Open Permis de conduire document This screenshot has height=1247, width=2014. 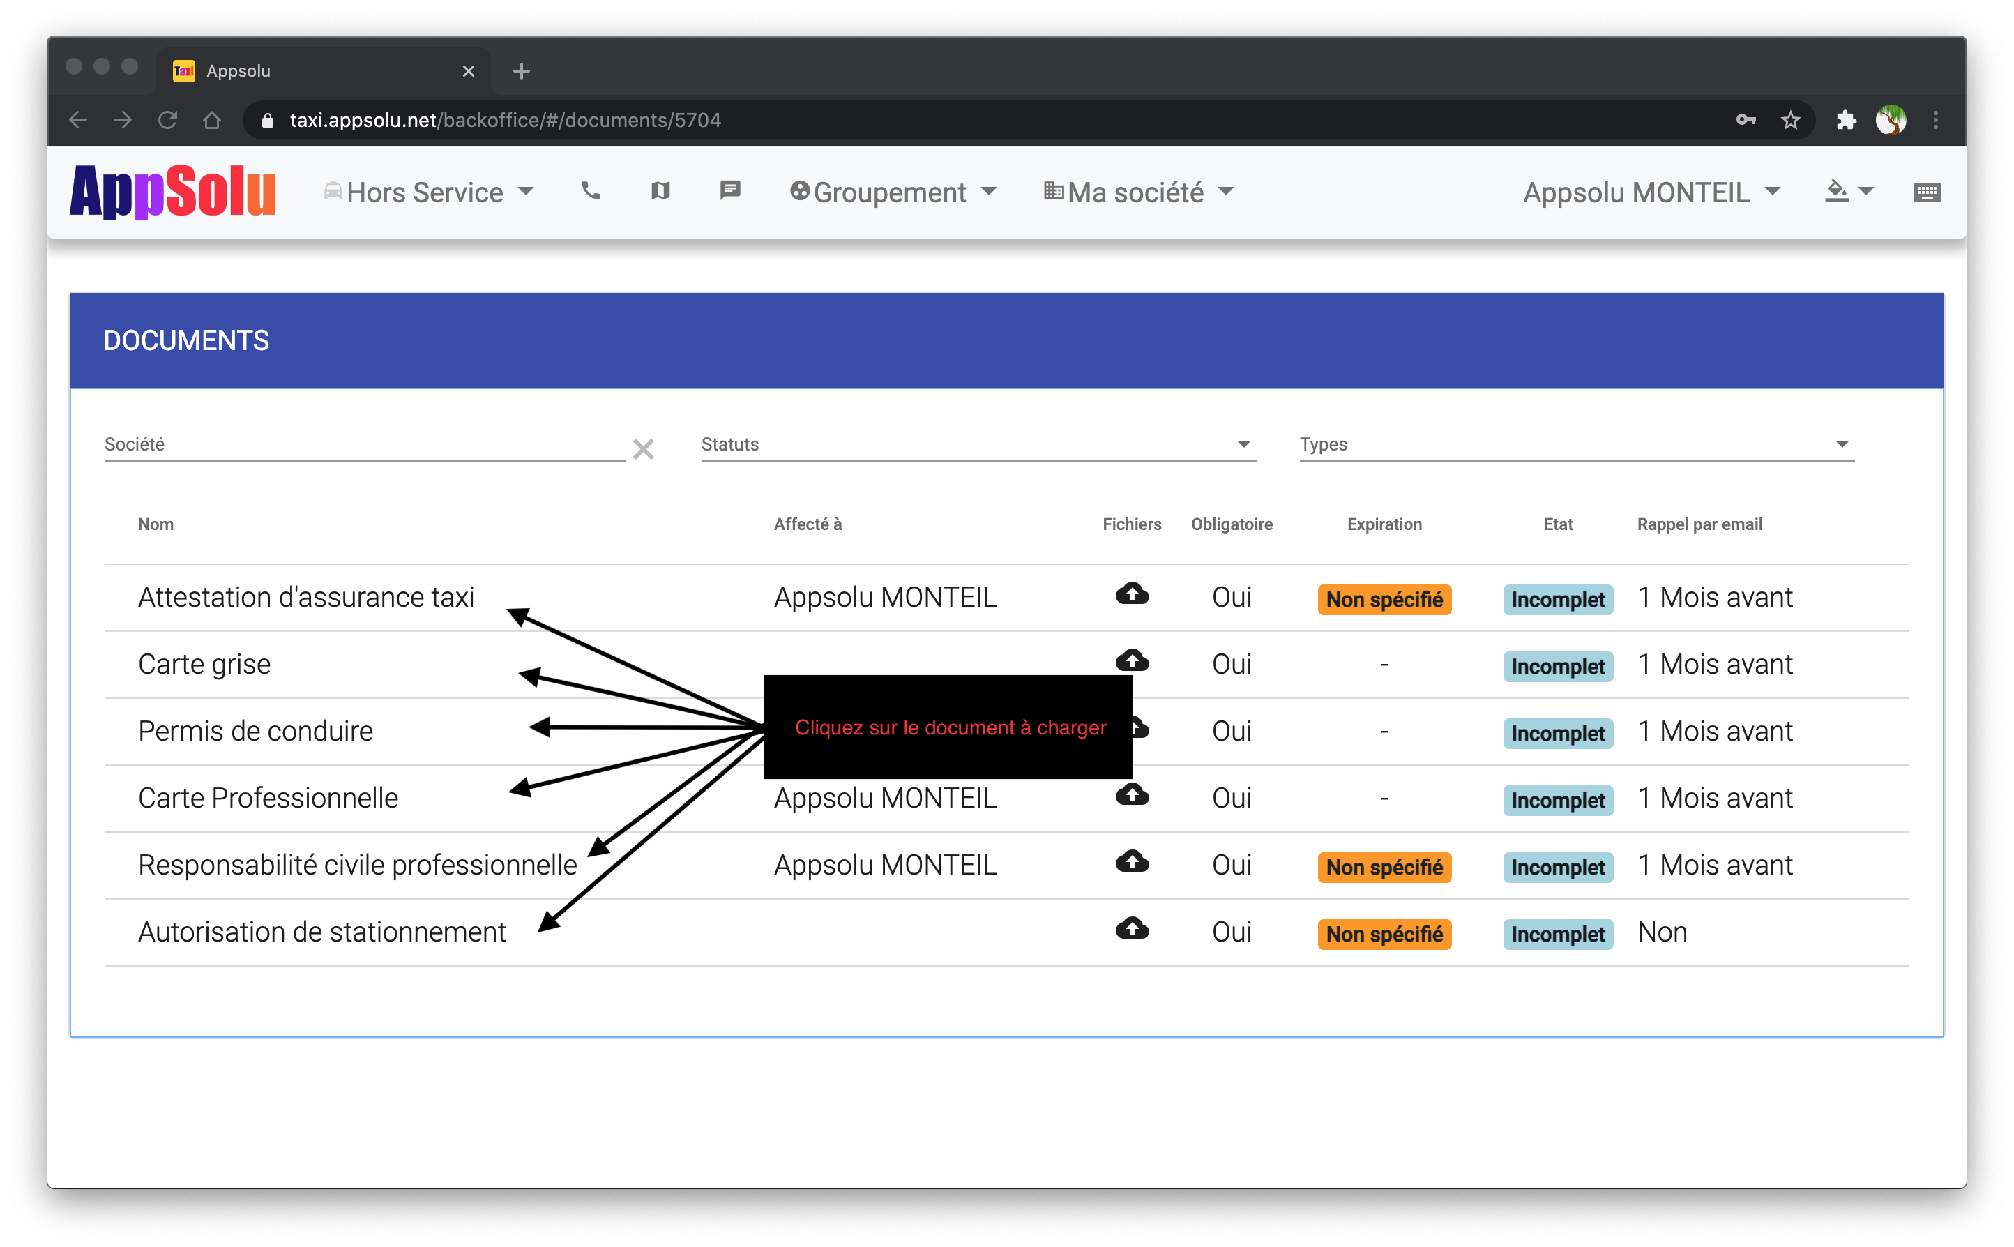tap(255, 731)
